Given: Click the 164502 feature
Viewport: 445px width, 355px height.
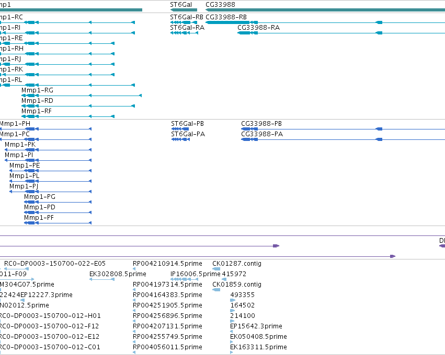Looking at the screenshot, I should [x=232, y=311].
